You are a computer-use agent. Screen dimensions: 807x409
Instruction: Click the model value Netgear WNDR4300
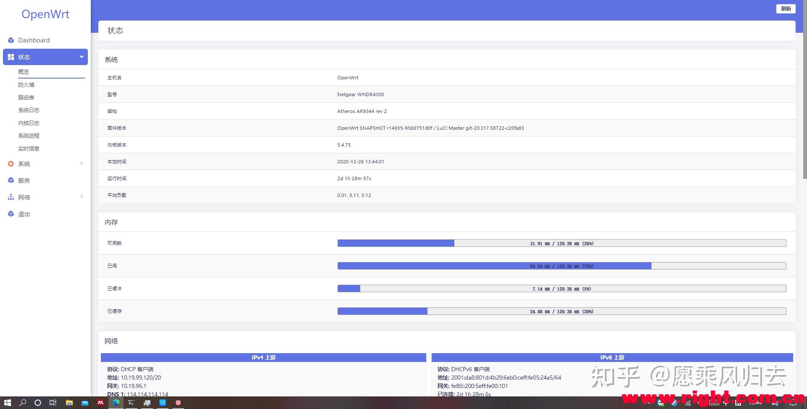pyautogui.click(x=360, y=94)
